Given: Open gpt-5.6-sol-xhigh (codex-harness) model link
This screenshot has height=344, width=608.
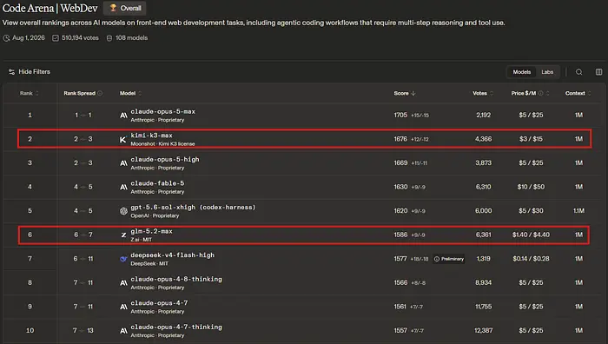Looking at the screenshot, I should [x=193, y=207].
